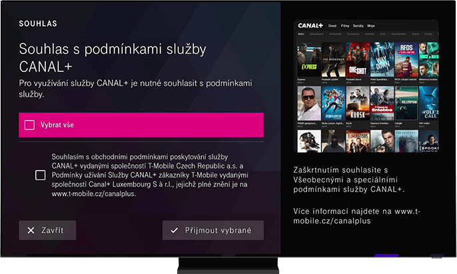Click the CANAL+ logo
Image resolution: width=457 pixels, height=274 pixels.
point(310,26)
